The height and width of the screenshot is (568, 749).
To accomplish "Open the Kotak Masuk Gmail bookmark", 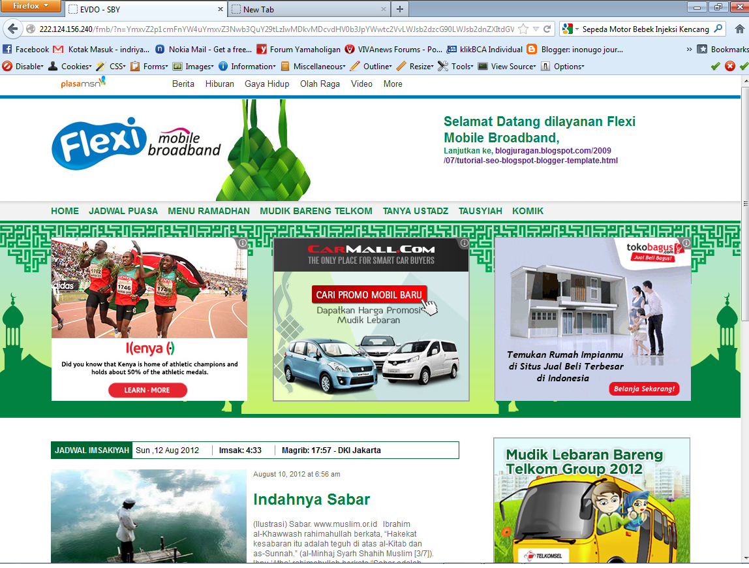I will 101,49.
